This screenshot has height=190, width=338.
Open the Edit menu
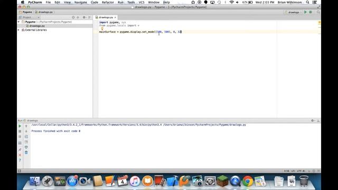pos(57,2)
